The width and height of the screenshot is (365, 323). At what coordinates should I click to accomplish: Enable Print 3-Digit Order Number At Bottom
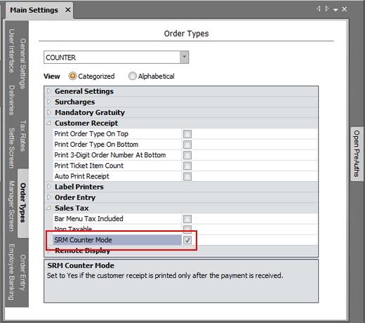click(187, 155)
